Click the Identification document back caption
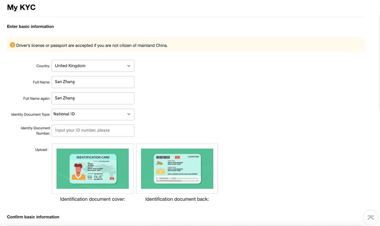Viewport: 380px width, 226px height. click(177, 199)
